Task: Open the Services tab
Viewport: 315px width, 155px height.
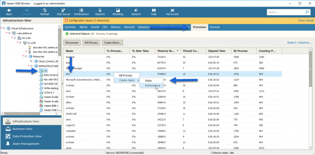Action: [215, 27]
